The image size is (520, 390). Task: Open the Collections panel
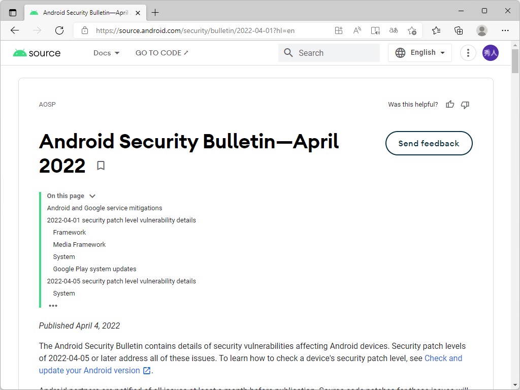(x=459, y=30)
